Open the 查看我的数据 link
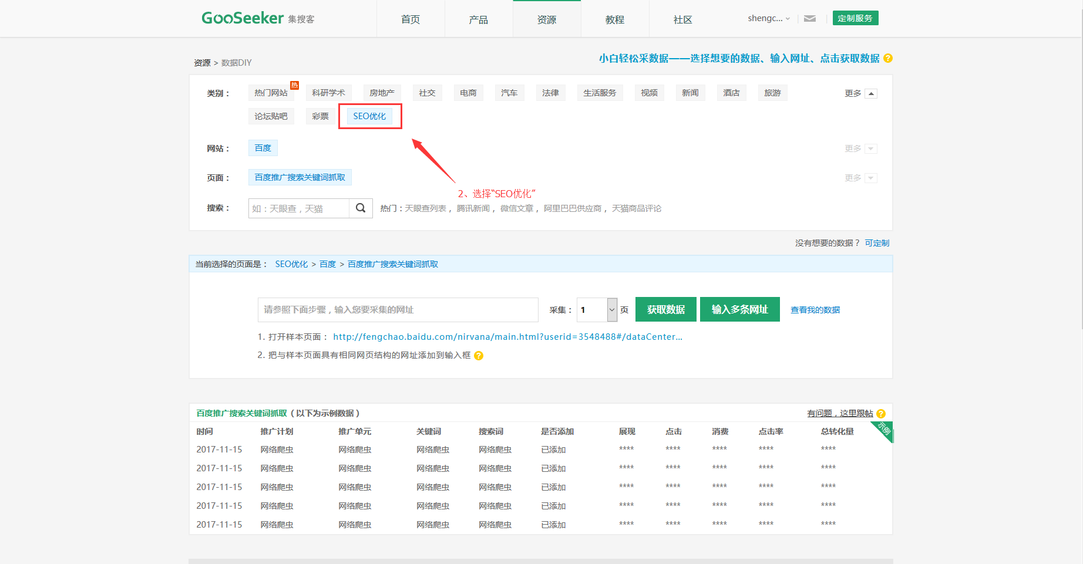1083x564 pixels. coord(815,310)
